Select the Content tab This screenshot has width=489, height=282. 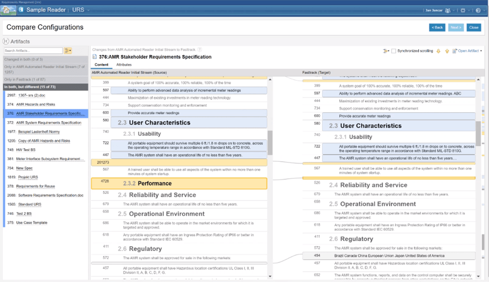click(101, 65)
